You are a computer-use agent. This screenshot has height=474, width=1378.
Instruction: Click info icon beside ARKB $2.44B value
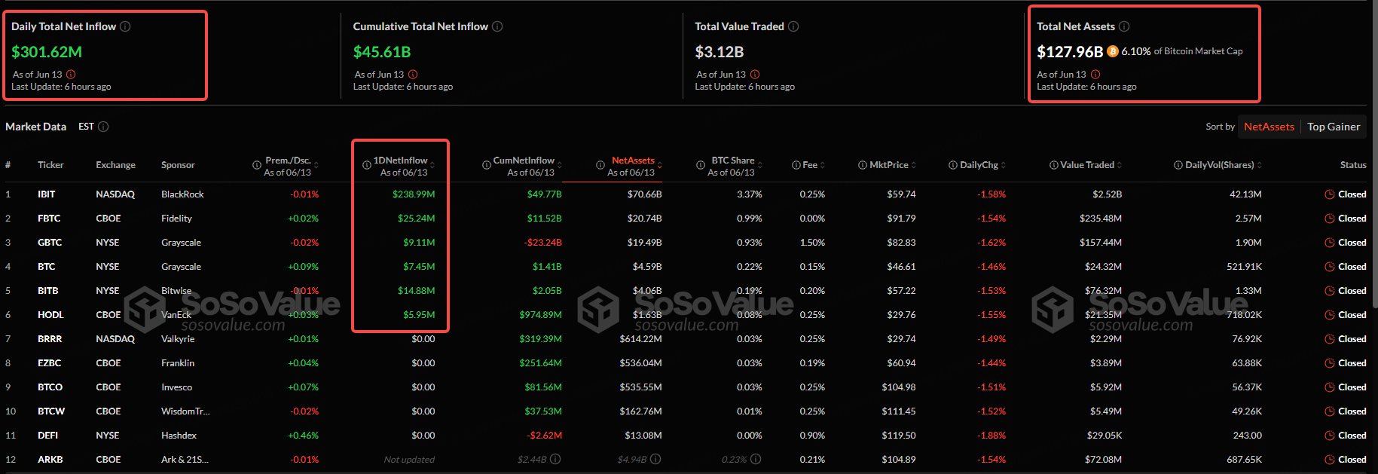(x=555, y=459)
